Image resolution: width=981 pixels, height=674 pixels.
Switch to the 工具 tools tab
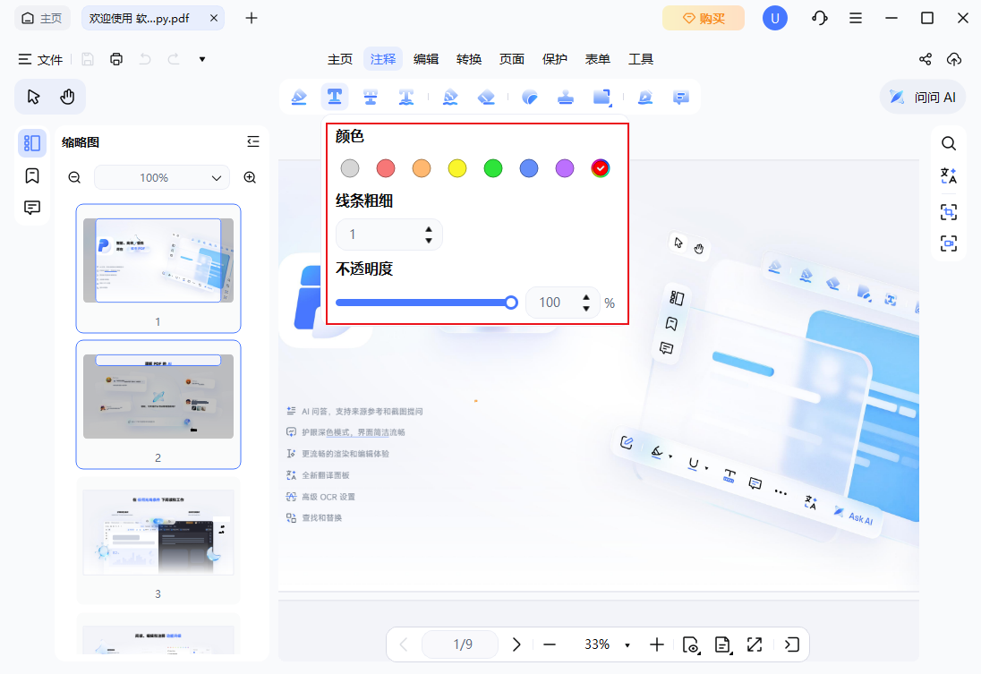click(x=641, y=59)
